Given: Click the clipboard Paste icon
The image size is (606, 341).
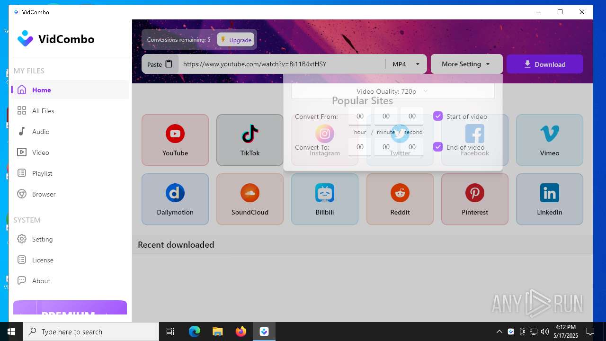Looking at the screenshot, I should 169,64.
